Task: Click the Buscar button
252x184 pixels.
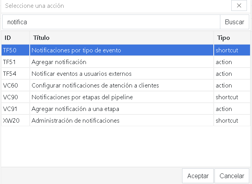Action: pos(234,22)
